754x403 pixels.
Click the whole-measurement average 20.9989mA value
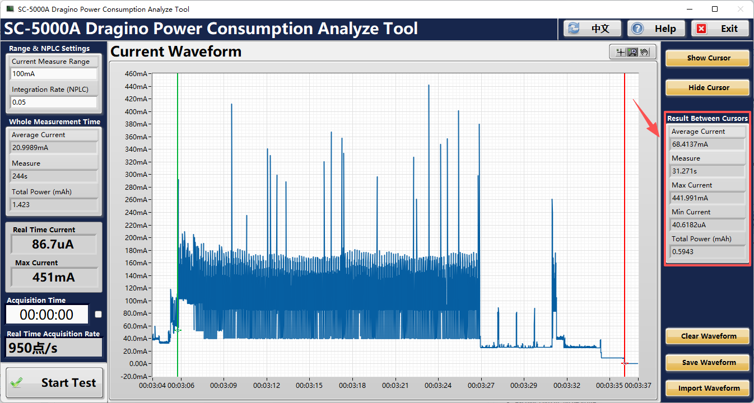54,148
